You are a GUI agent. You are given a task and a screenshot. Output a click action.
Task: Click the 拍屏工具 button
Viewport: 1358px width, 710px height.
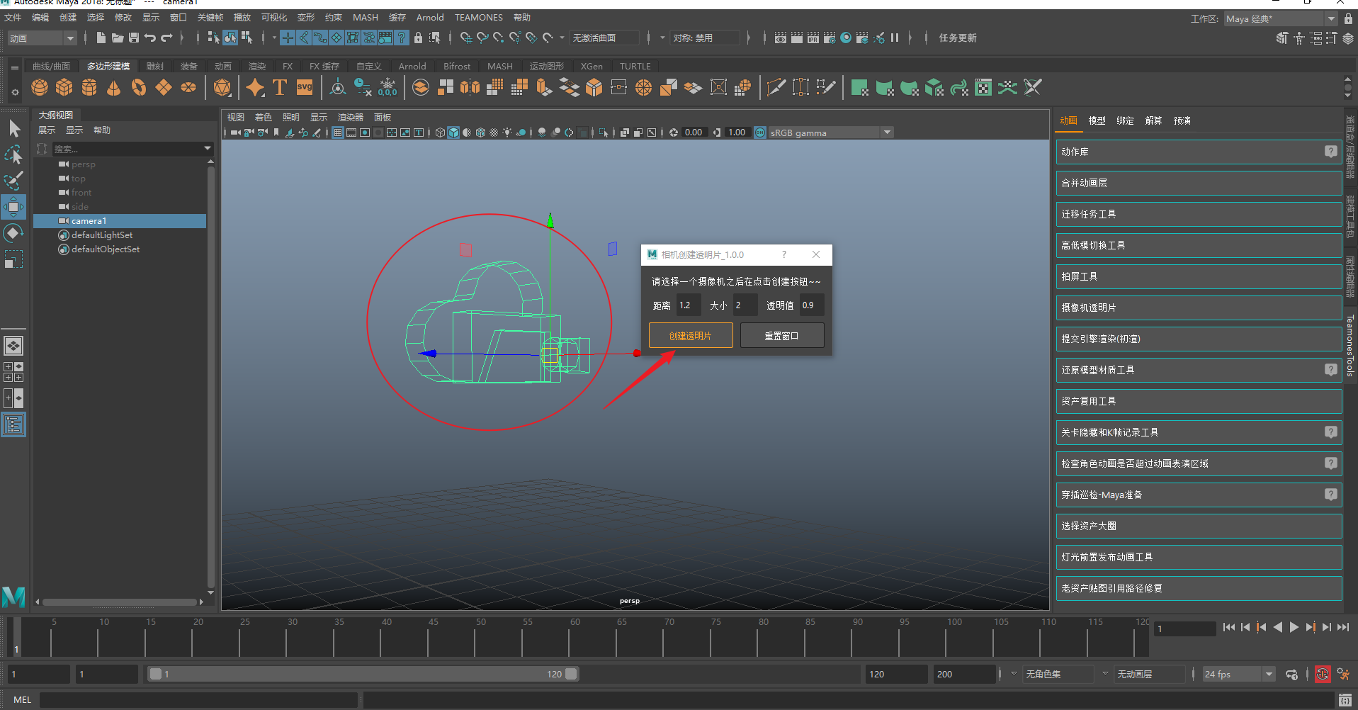tap(1198, 276)
